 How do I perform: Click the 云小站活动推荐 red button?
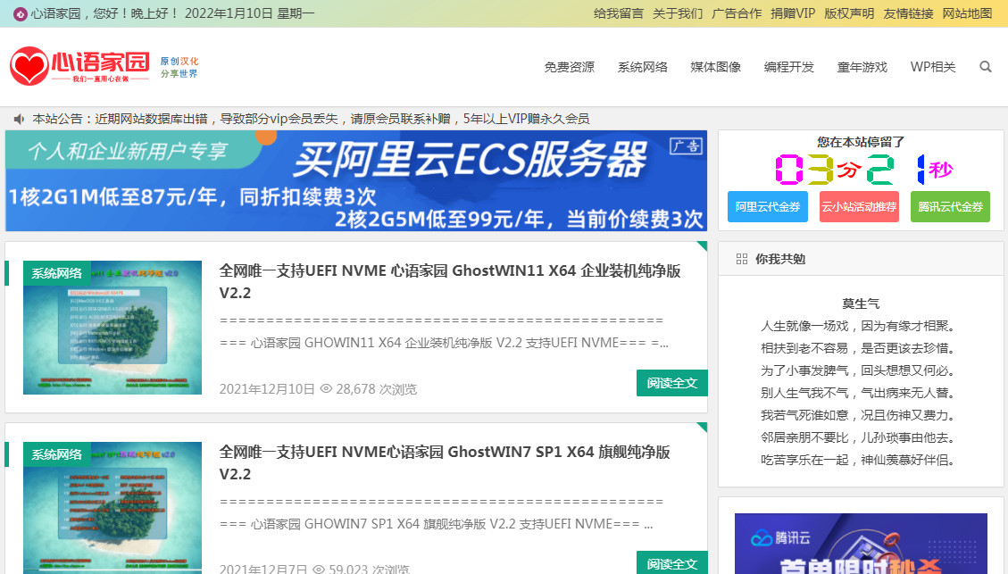point(859,206)
